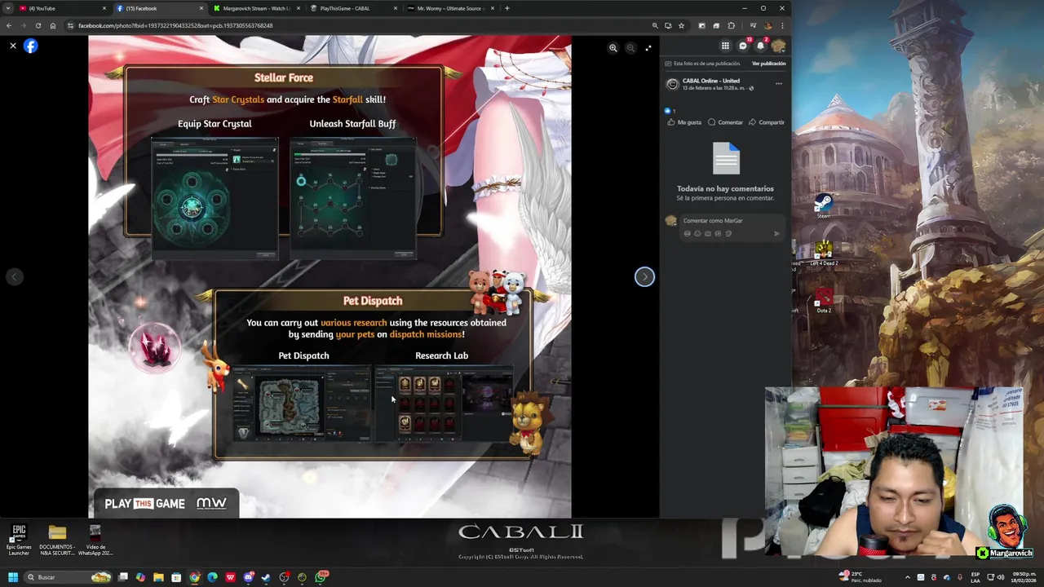Open a new browser tab

point(507,8)
